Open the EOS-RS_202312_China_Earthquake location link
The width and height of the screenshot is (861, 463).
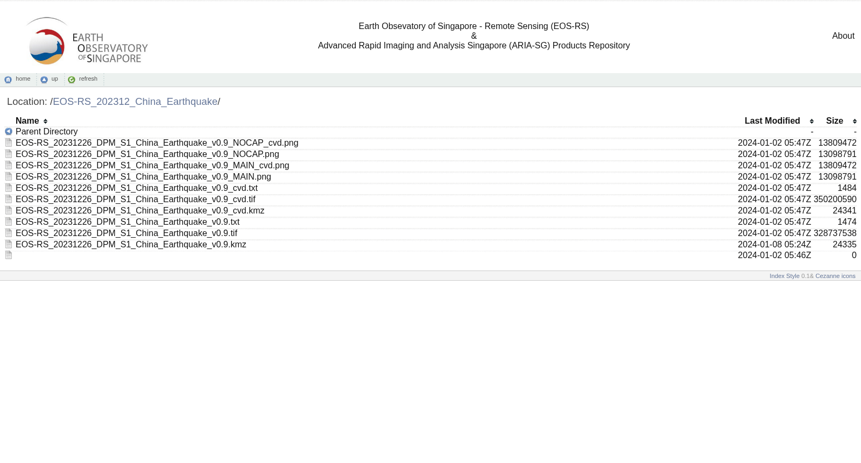click(135, 102)
